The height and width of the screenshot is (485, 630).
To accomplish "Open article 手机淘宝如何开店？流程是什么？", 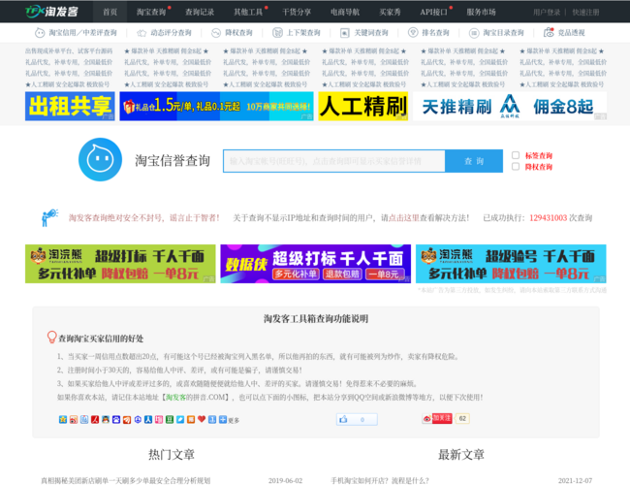I will pyautogui.click(x=380, y=480).
